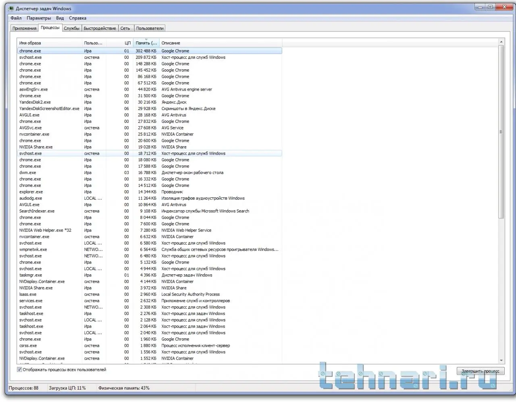Select the SearchIndexer.exe process

[x=150, y=211]
